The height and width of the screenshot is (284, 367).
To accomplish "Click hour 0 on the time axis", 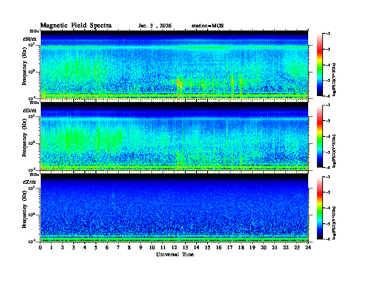I will (40, 248).
